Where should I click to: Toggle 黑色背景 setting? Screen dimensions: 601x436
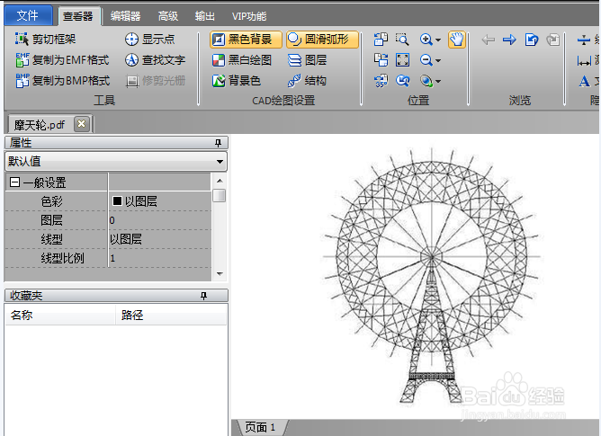coord(246,39)
